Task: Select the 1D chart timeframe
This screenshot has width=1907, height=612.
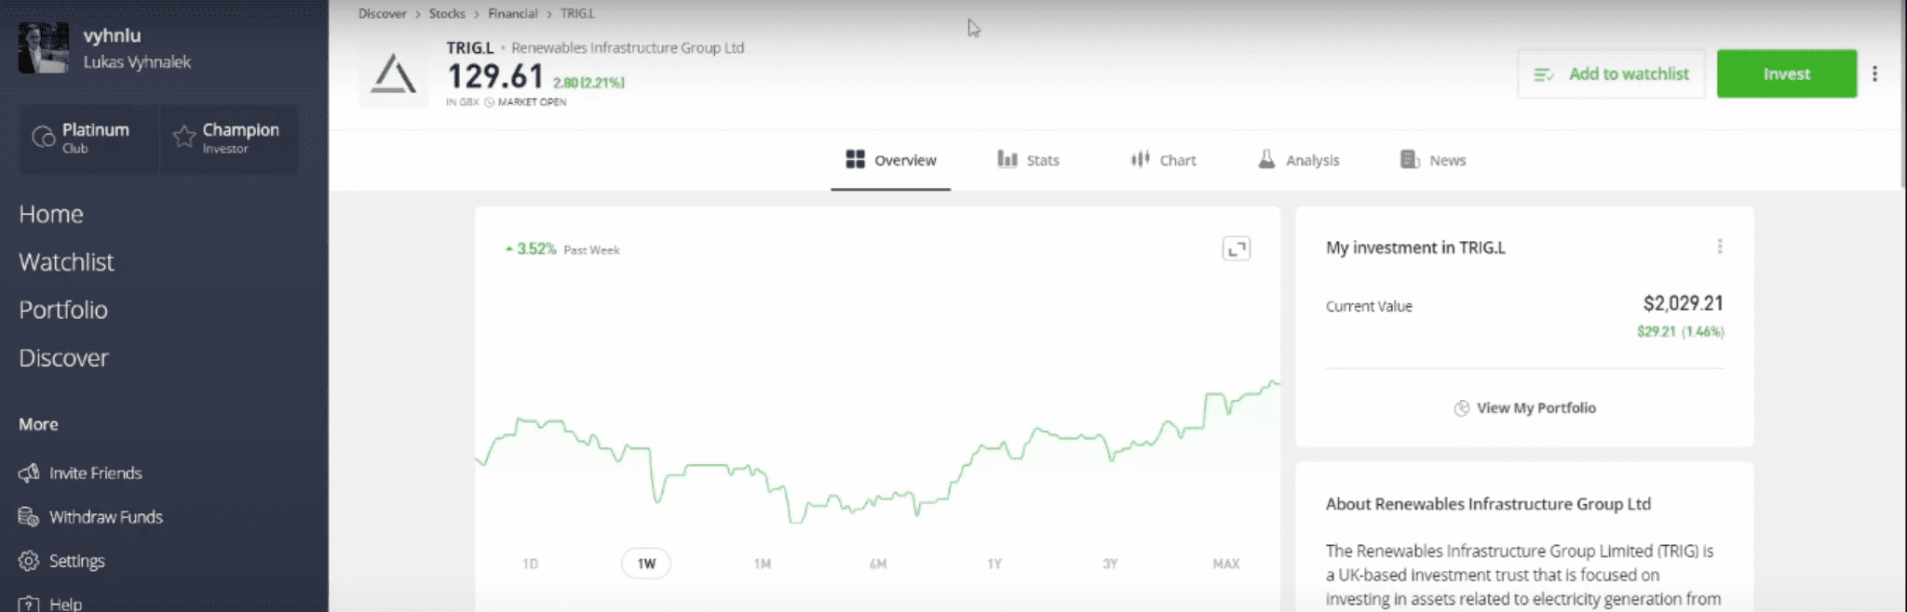Action: 531,564
